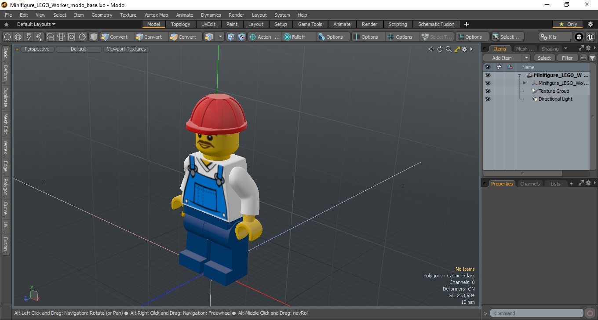Click the first shield symmetry icon

pyautogui.click(x=231, y=37)
